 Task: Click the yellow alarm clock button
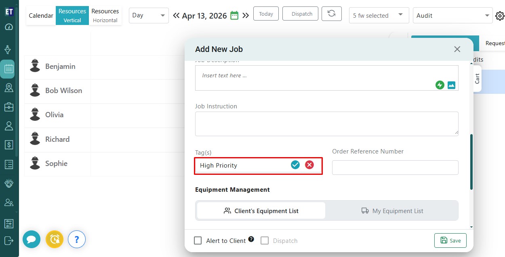click(55, 239)
